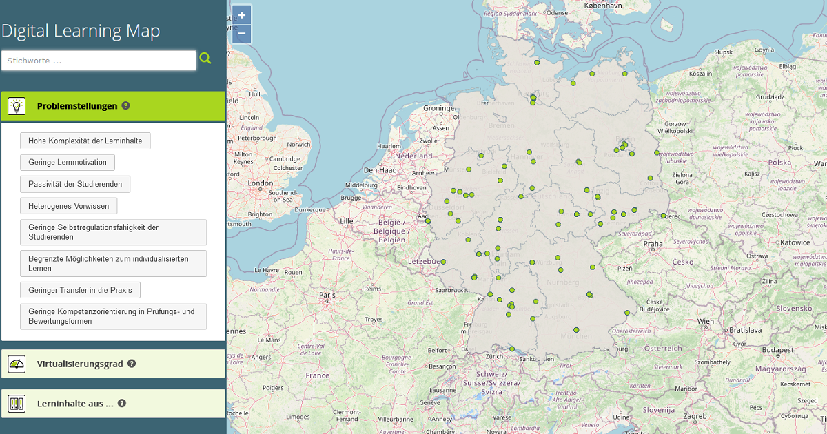Viewport: 827px width, 434px height.
Task: Toggle filter Hohe Komplexität der Lerninhalte
Action: (85, 141)
